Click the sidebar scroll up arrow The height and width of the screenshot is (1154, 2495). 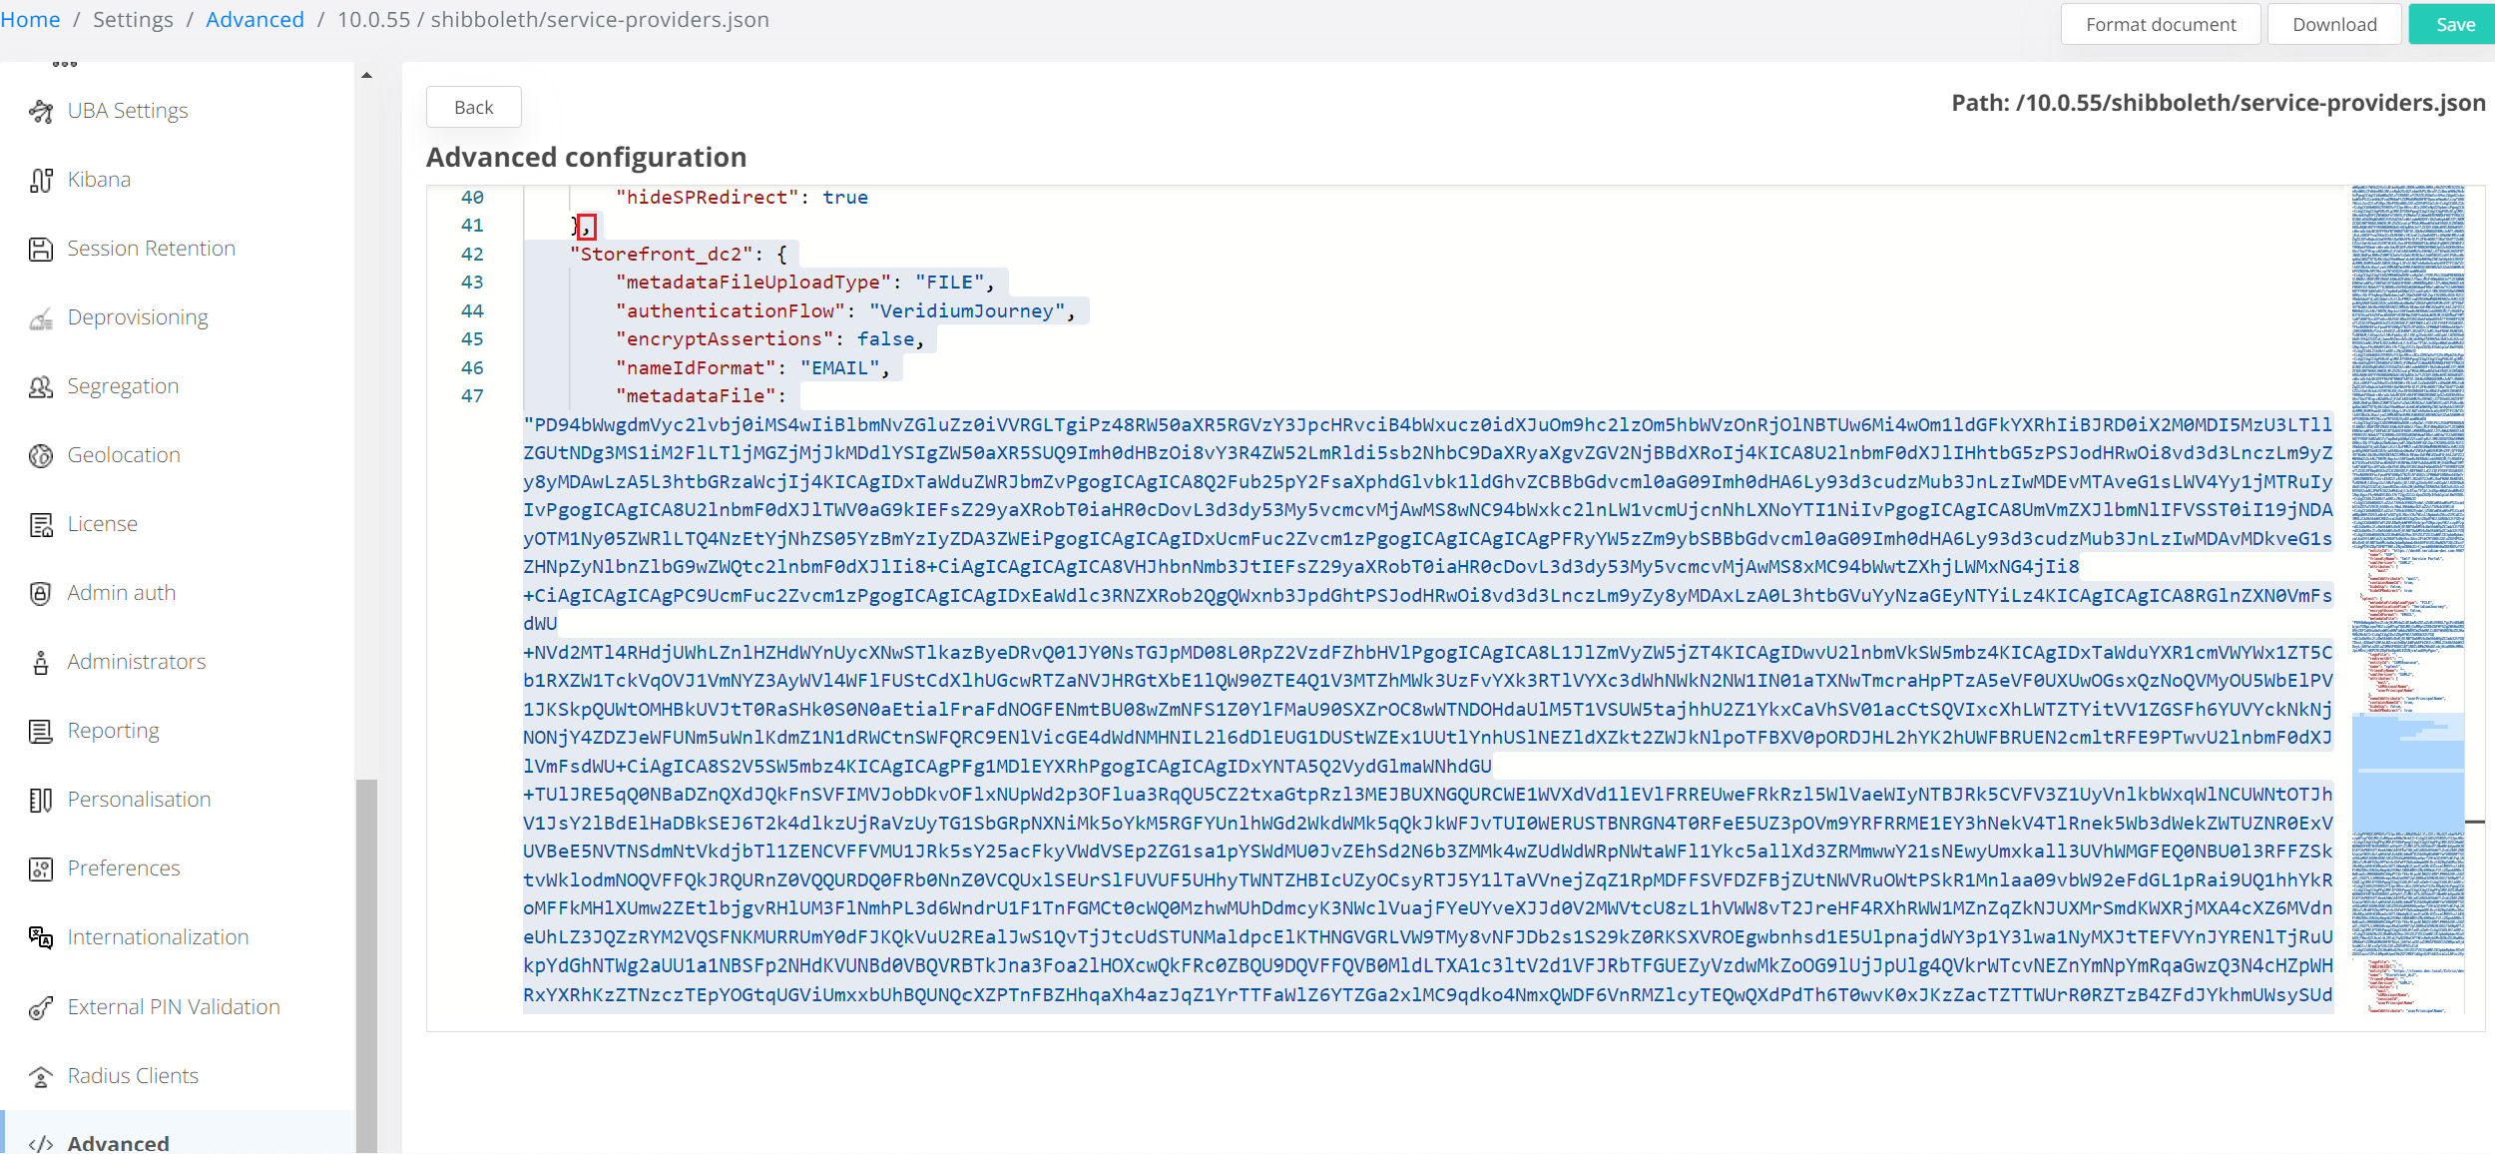point(366,75)
